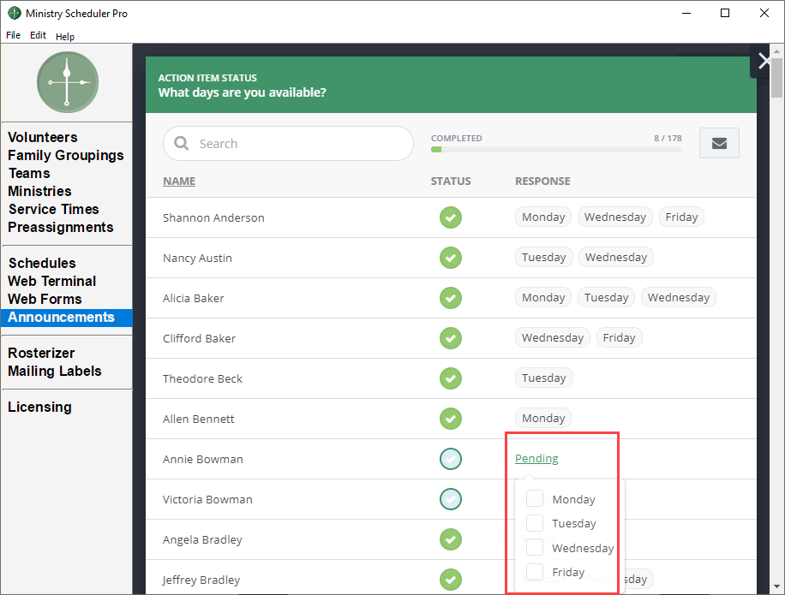Click Alicia Baker's Wednesday response tag

[679, 298]
